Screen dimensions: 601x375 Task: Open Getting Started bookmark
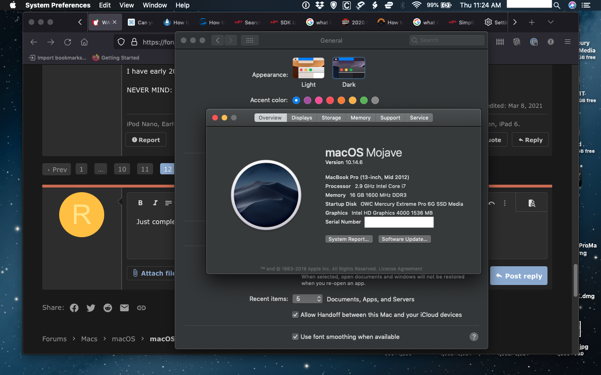point(116,58)
